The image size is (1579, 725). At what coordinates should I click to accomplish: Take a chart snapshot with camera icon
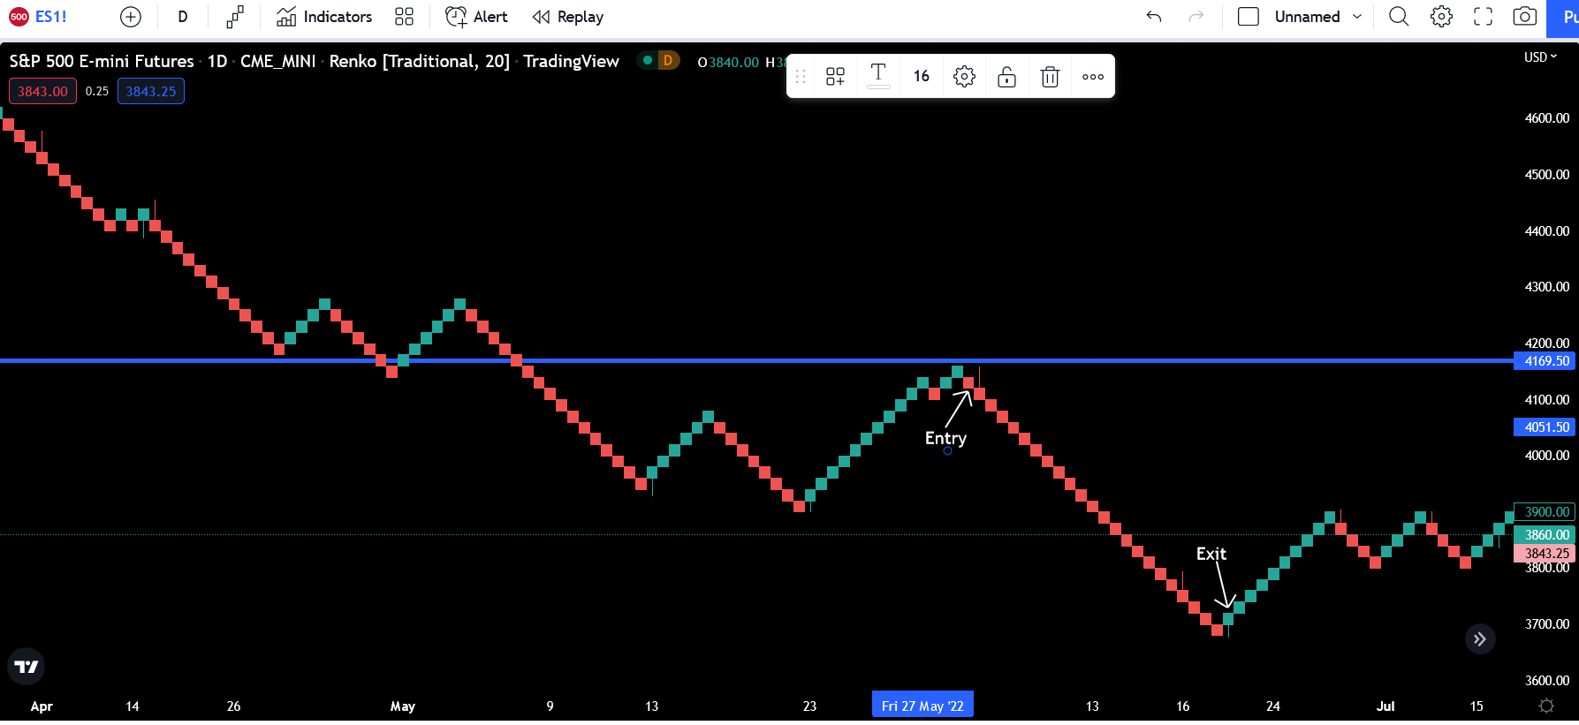1524,17
